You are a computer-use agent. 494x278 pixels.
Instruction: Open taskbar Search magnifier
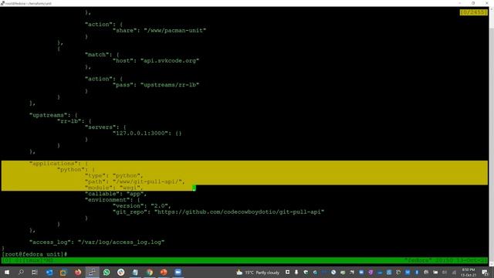coord(21,272)
